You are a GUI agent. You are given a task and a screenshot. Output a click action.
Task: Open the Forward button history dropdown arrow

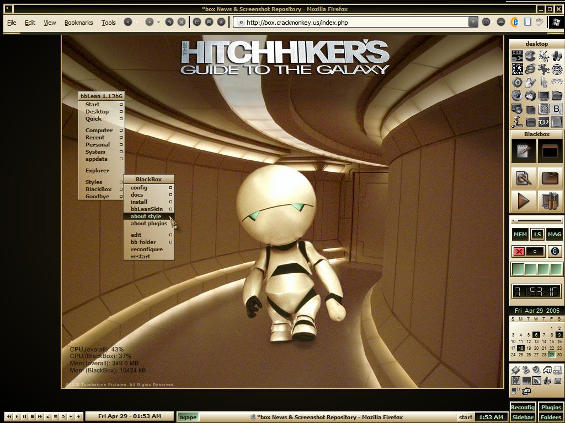158,22
